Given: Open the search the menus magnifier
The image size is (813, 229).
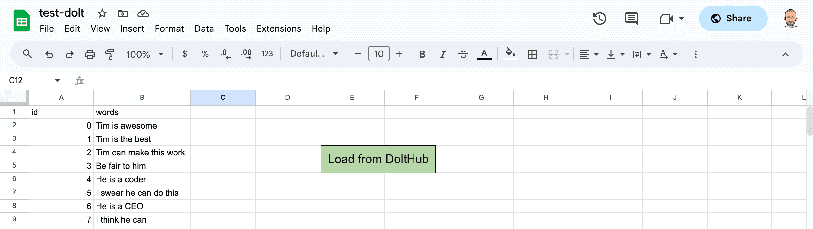Looking at the screenshot, I should [27, 54].
